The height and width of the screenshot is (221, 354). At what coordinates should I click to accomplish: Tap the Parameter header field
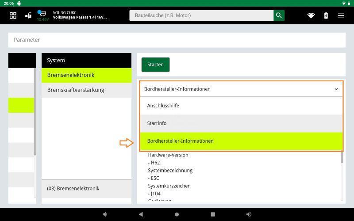tap(177, 40)
